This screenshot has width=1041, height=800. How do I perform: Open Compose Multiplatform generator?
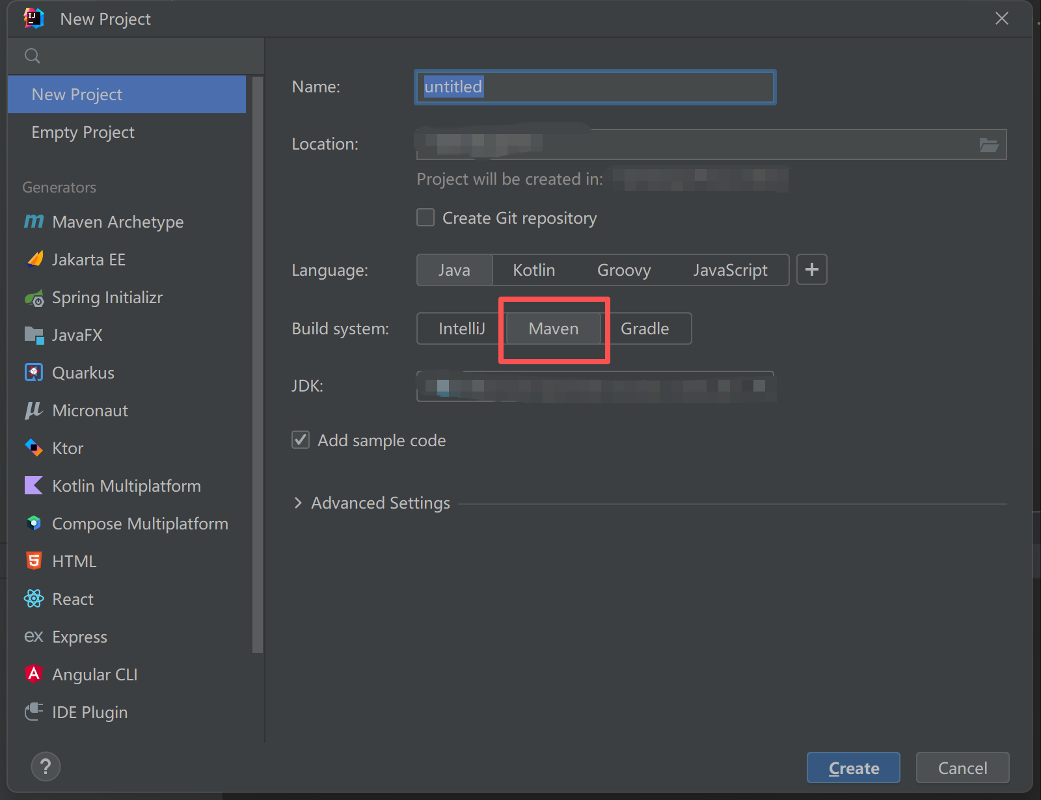(x=127, y=524)
